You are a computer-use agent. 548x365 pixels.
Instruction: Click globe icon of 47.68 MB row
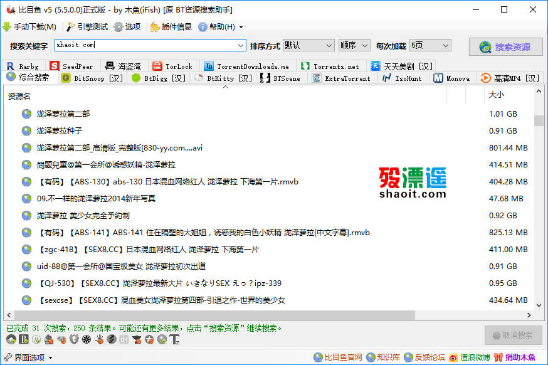[26, 199]
